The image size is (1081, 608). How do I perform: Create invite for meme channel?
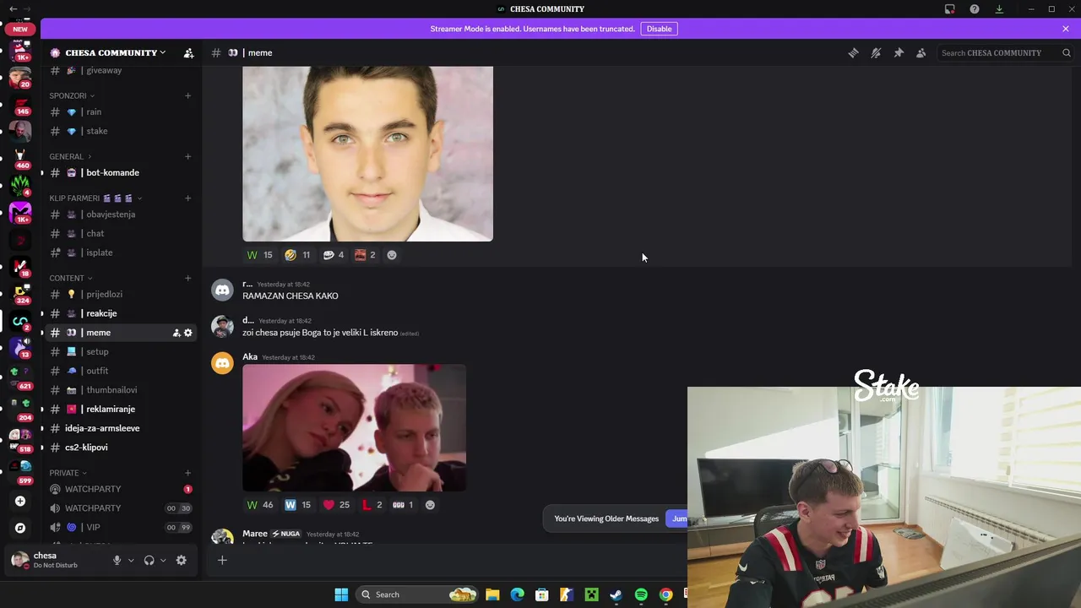[x=177, y=333]
